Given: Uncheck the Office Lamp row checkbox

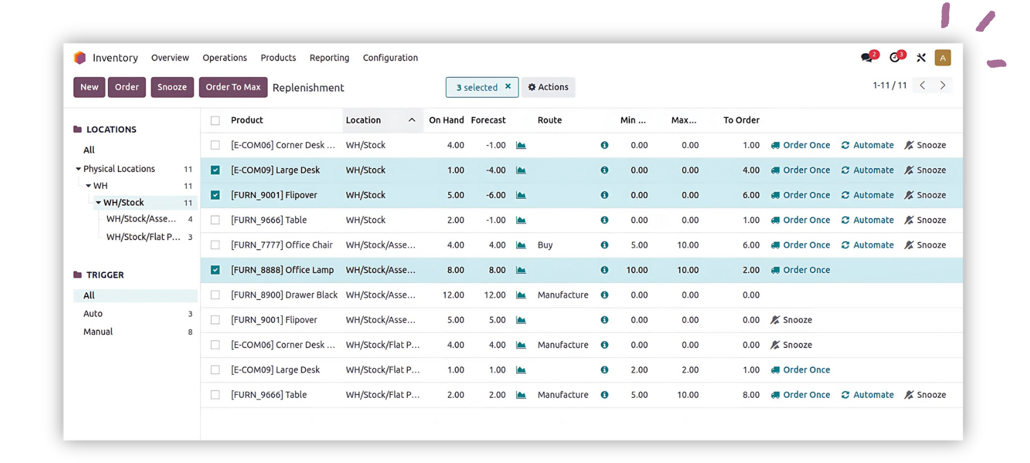Looking at the screenshot, I should tap(215, 270).
